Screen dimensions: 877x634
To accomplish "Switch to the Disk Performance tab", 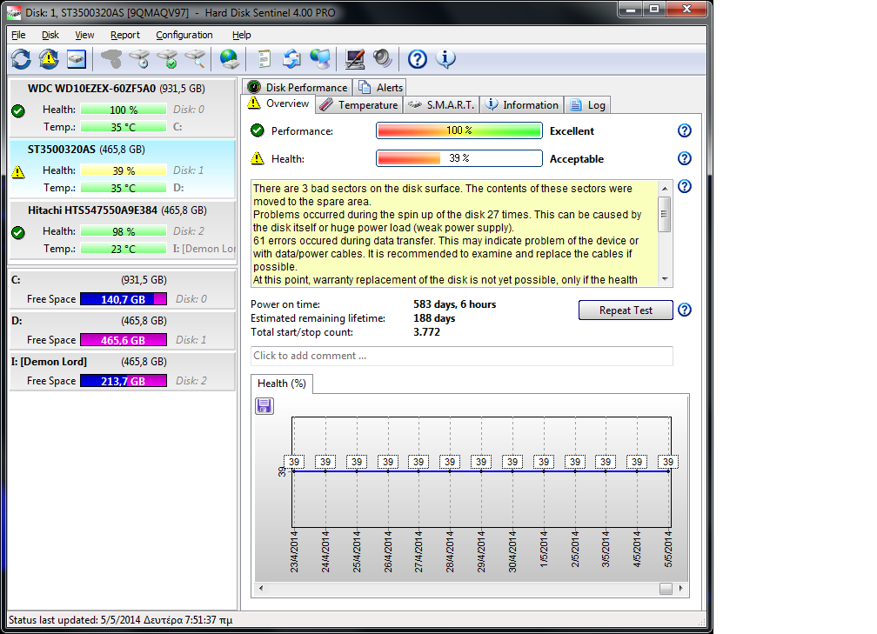I will tap(298, 87).
